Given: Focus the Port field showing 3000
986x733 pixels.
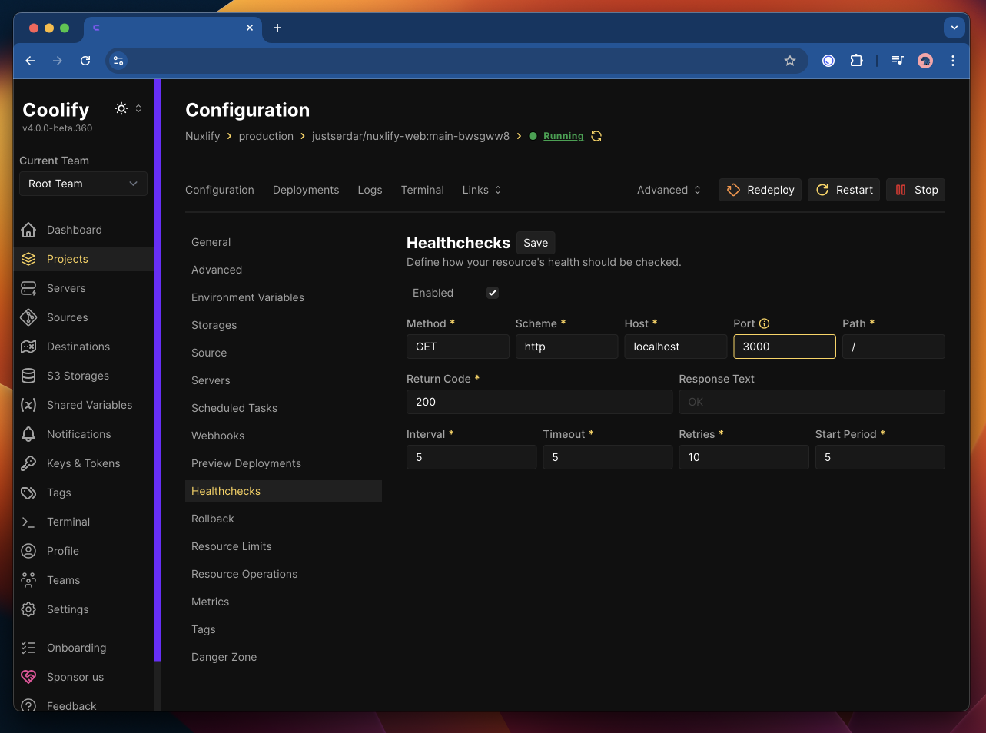Looking at the screenshot, I should pos(785,347).
